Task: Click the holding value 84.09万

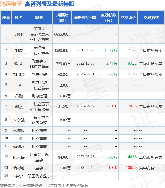Action: (x=64, y=157)
